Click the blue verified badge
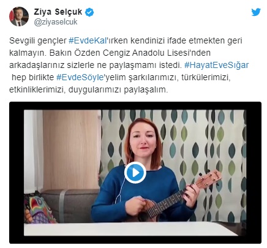267x248 pixels. (x=89, y=12)
